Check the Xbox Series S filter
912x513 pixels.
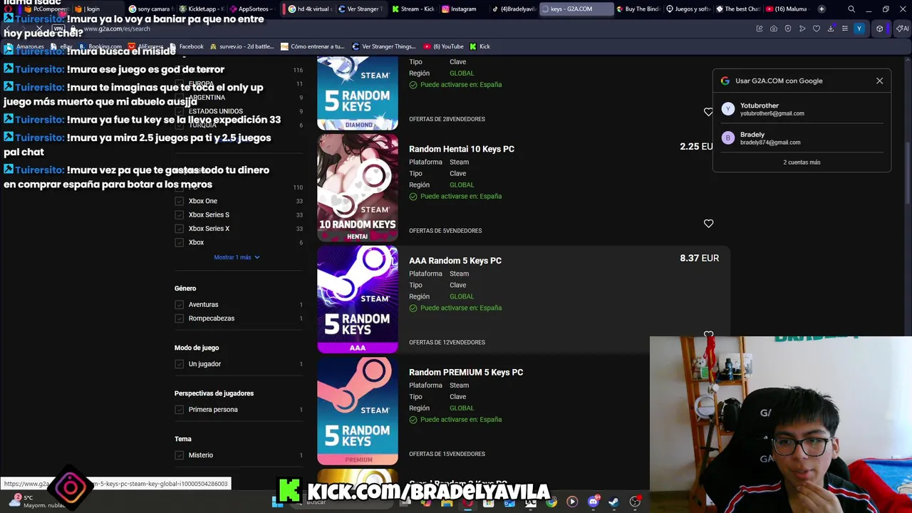point(180,214)
